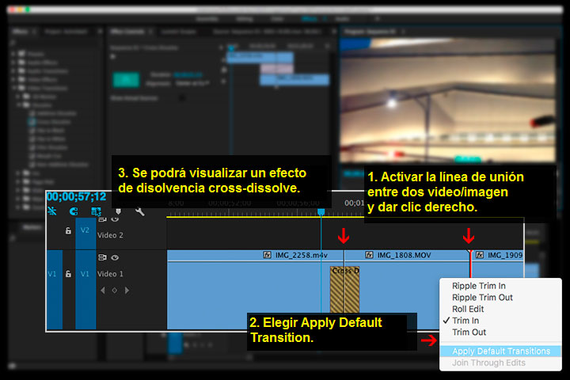
Task: Click the Program monitor video preview
Action: pyautogui.click(x=447, y=100)
